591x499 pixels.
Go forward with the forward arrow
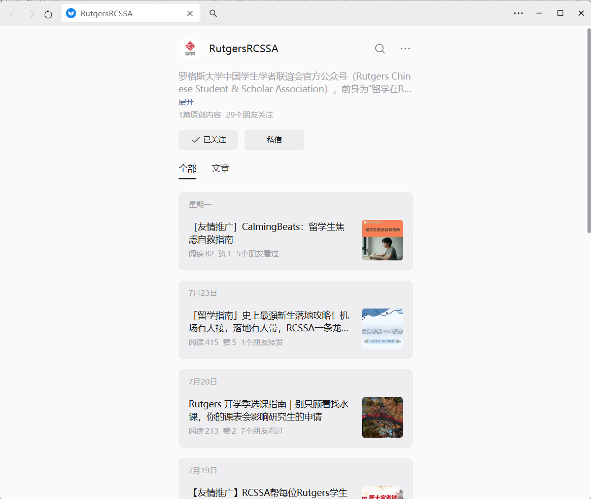[x=32, y=14]
